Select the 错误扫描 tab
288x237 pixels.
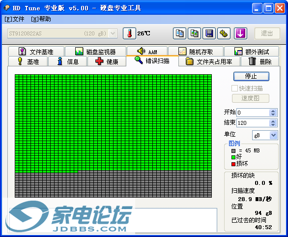pos(152,60)
